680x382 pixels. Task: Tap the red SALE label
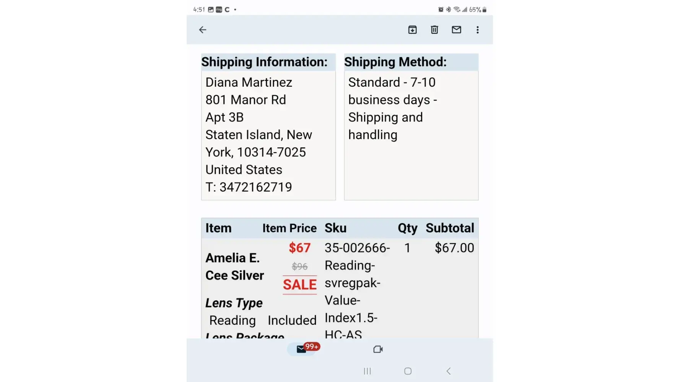click(x=300, y=285)
